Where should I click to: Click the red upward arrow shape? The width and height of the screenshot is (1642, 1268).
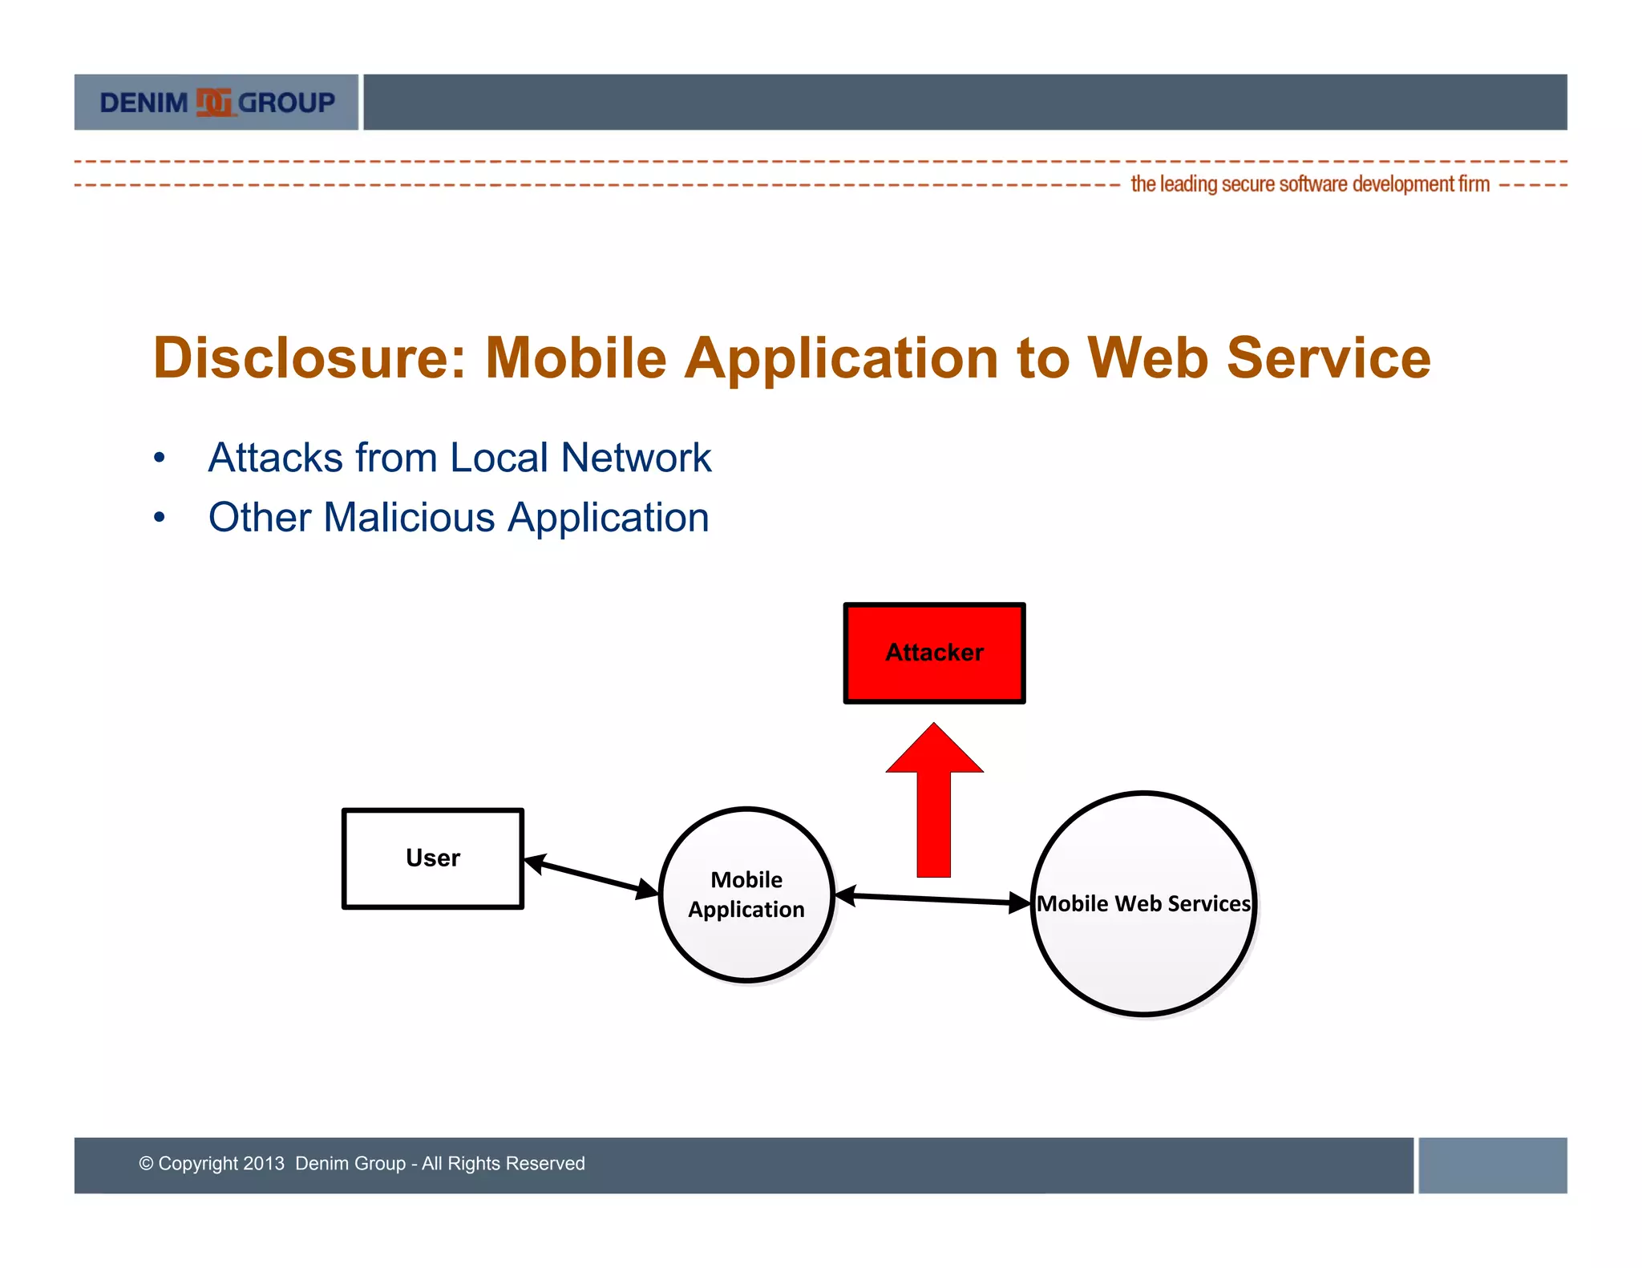[x=934, y=802]
